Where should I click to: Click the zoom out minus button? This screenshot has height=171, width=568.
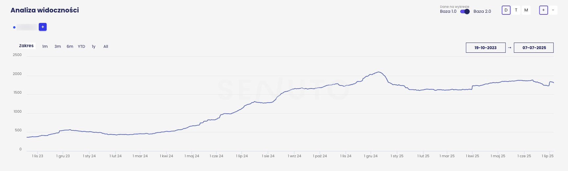[553, 10]
